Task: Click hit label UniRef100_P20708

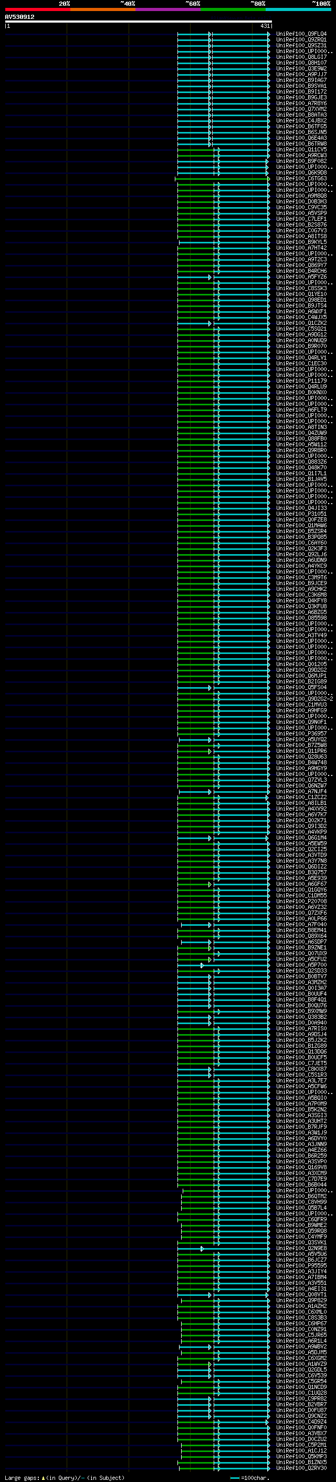Action: tap(301, 902)
